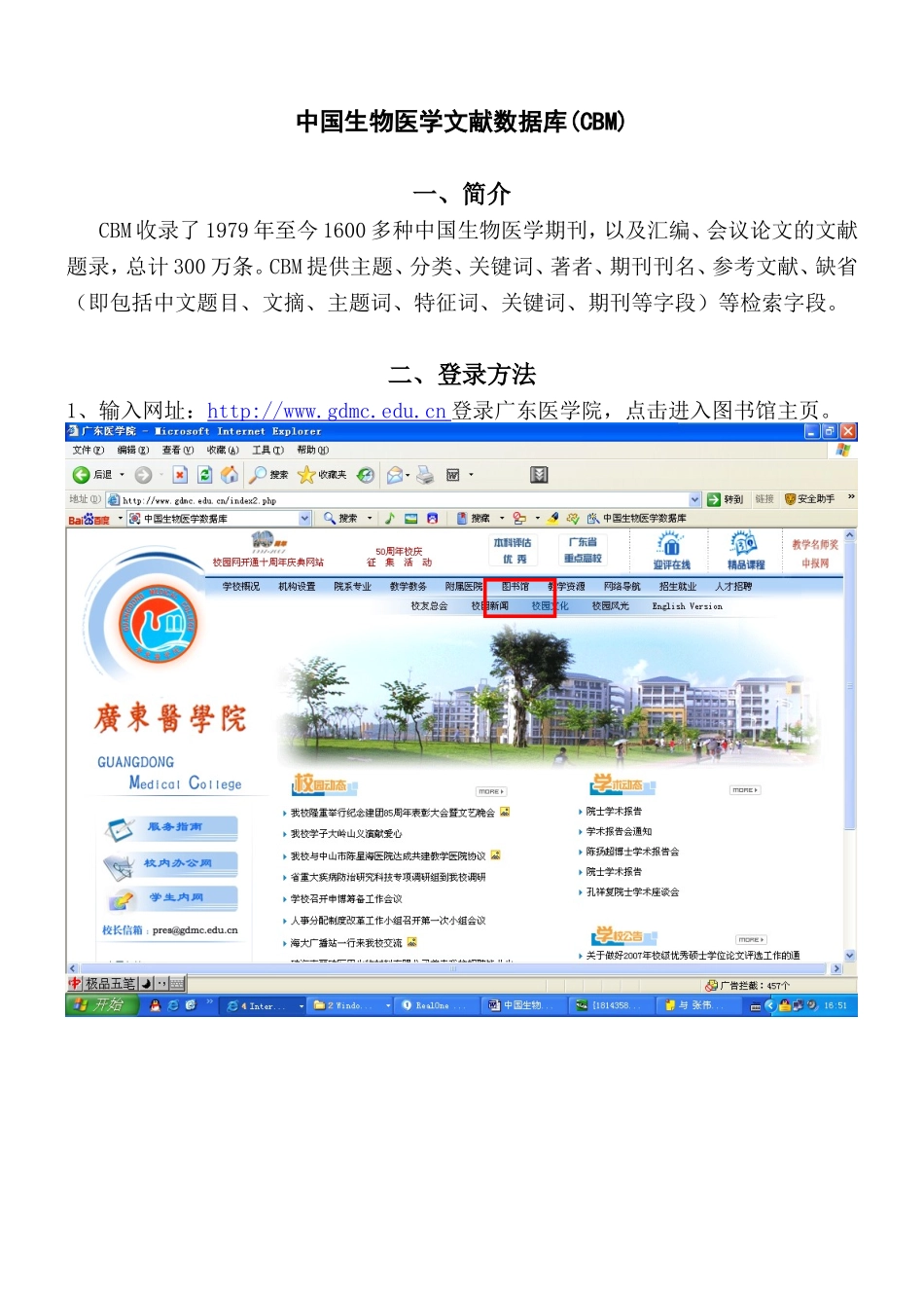The width and height of the screenshot is (924, 1308).
Task: Click the 迎评在线 icon on webpage
Action: click(x=671, y=551)
